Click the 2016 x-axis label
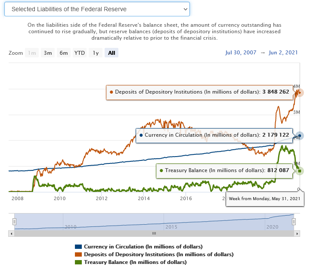 [x=186, y=198]
